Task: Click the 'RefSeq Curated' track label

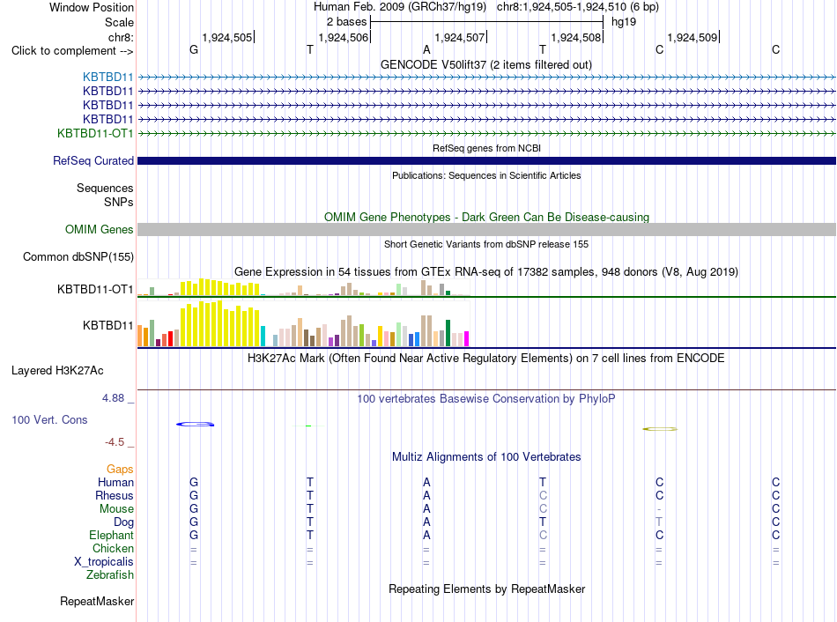Action: pyautogui.click(x=93, y=160)
